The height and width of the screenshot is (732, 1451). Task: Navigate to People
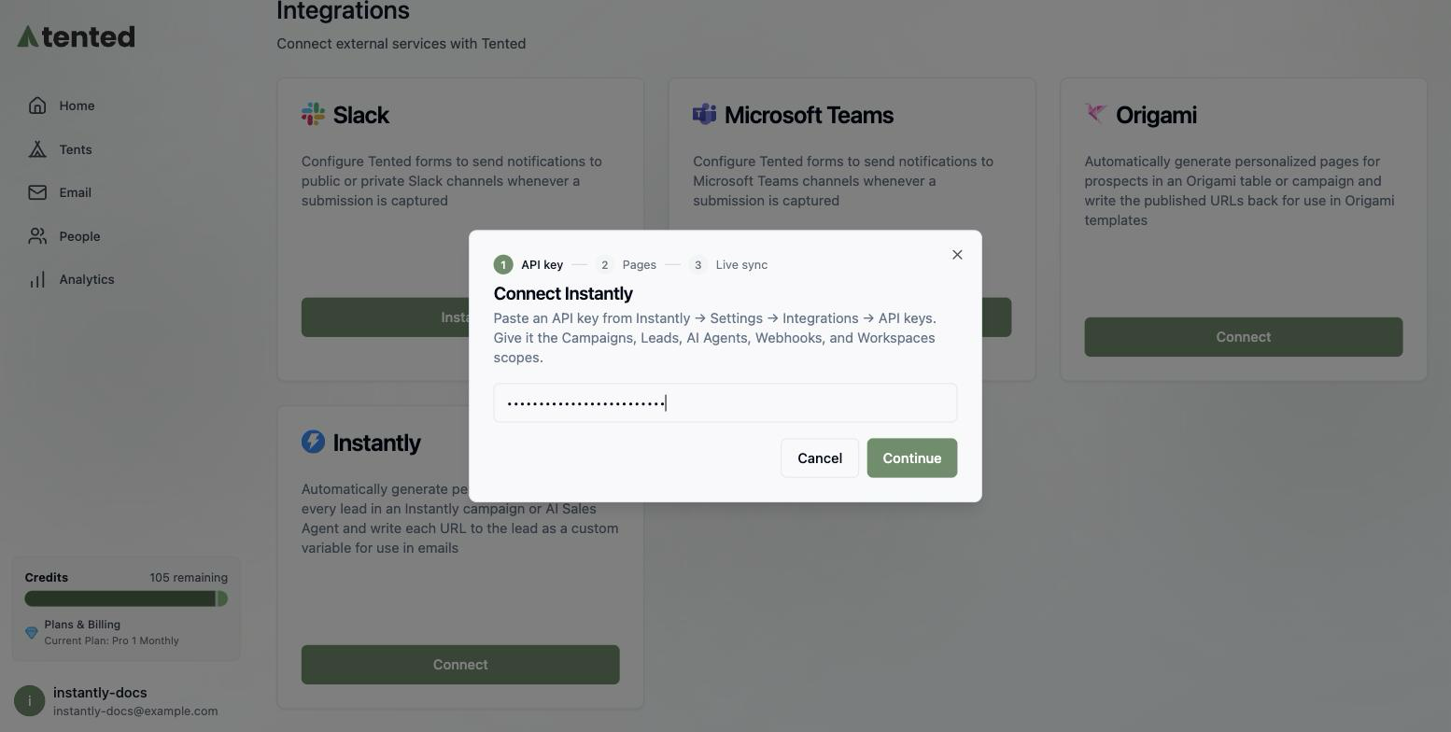(79, 236)
